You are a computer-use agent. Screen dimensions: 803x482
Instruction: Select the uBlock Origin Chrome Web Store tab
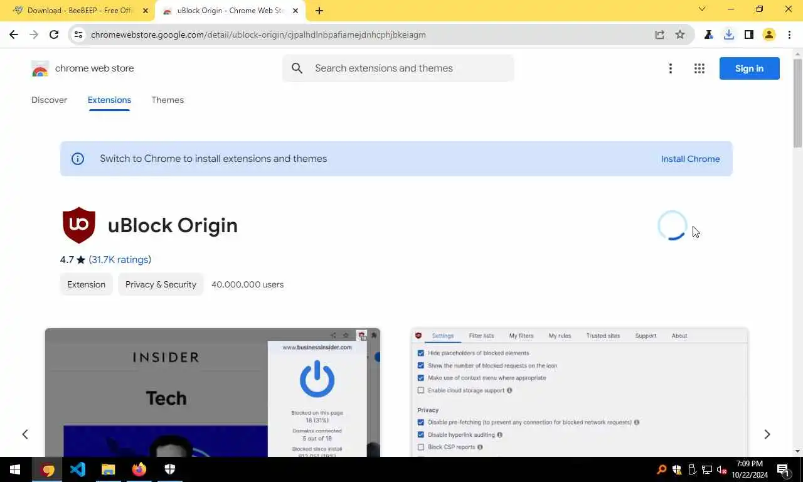click(x=230, y=11)
